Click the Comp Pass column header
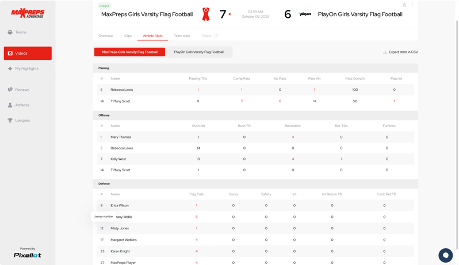The image size is (459, 265). pos(242,78)
